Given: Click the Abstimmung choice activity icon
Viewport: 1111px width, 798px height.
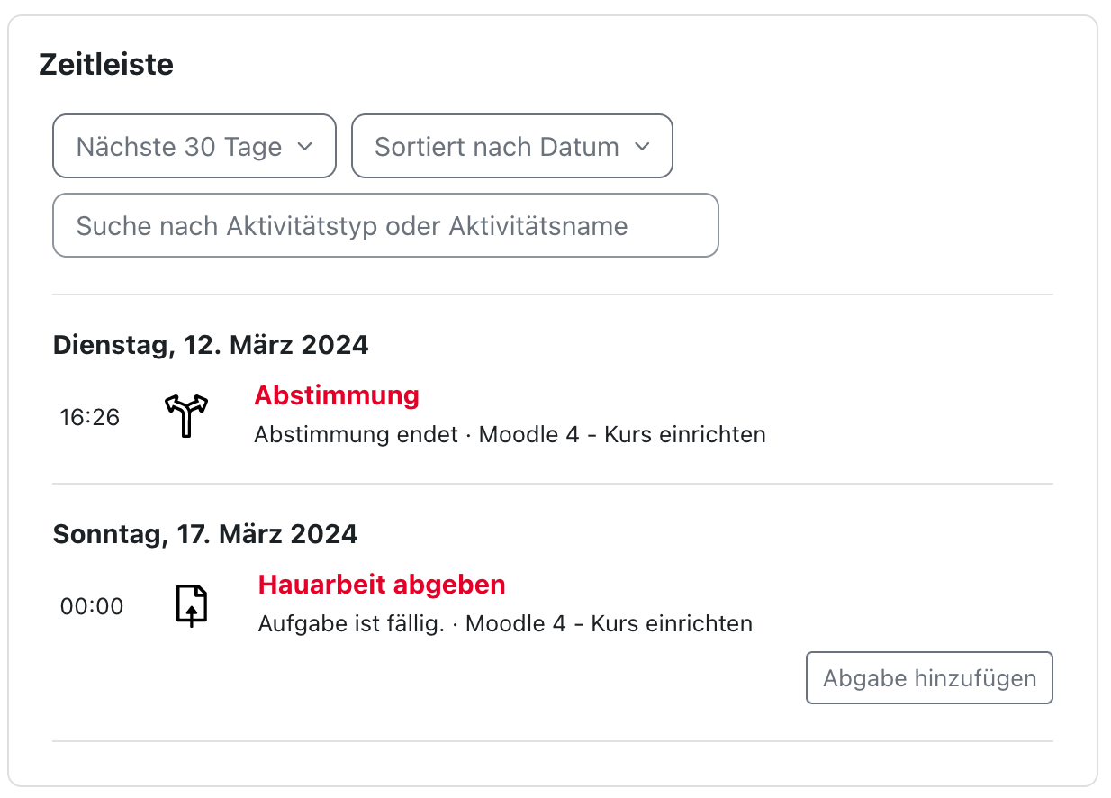Looking at the screenshot, I should pyautogui.click(x=185, y=416).
